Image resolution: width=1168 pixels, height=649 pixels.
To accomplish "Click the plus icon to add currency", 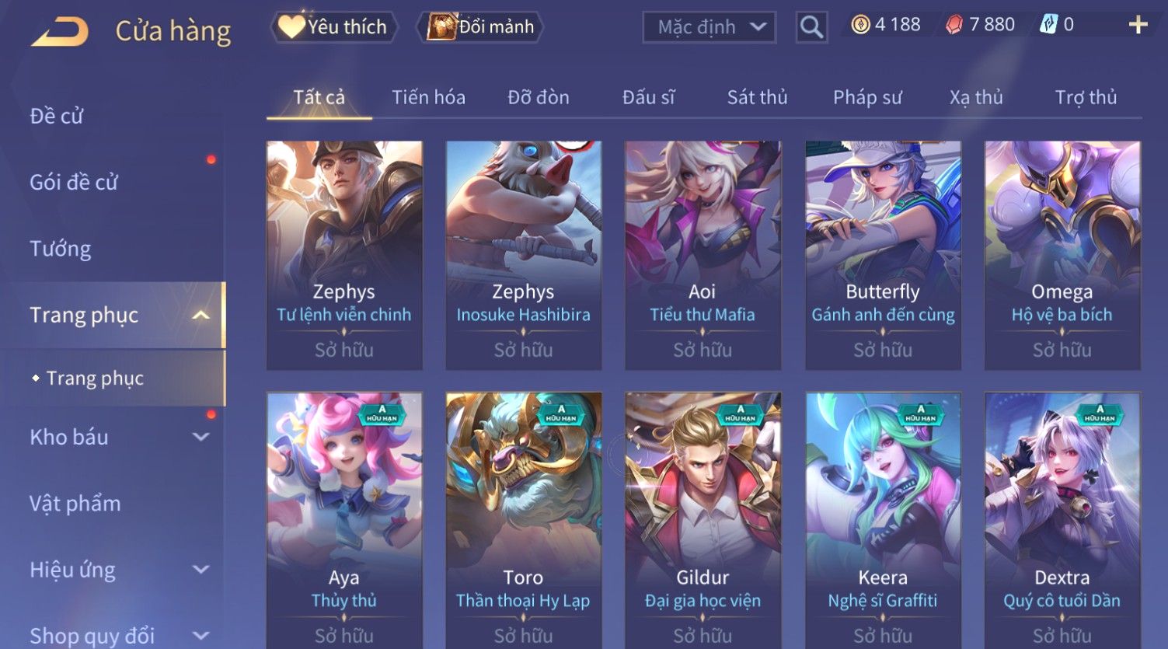I will point(1138,26).
